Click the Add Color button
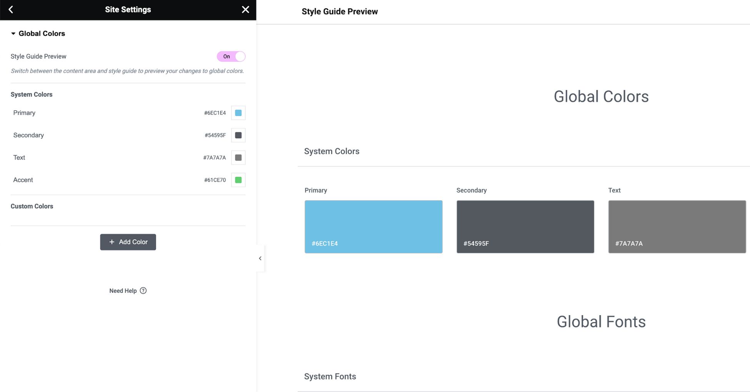Image resolution: width=750 pixels, height=392 pixels. pos(128,242)
